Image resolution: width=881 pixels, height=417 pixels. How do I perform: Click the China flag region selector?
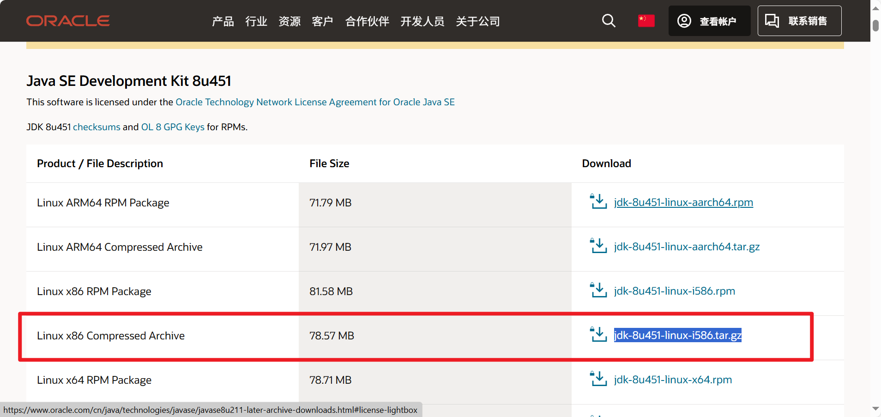pos(646,21)
